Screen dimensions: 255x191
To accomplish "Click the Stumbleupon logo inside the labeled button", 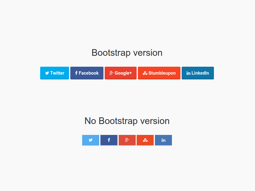I will (145, 73).
